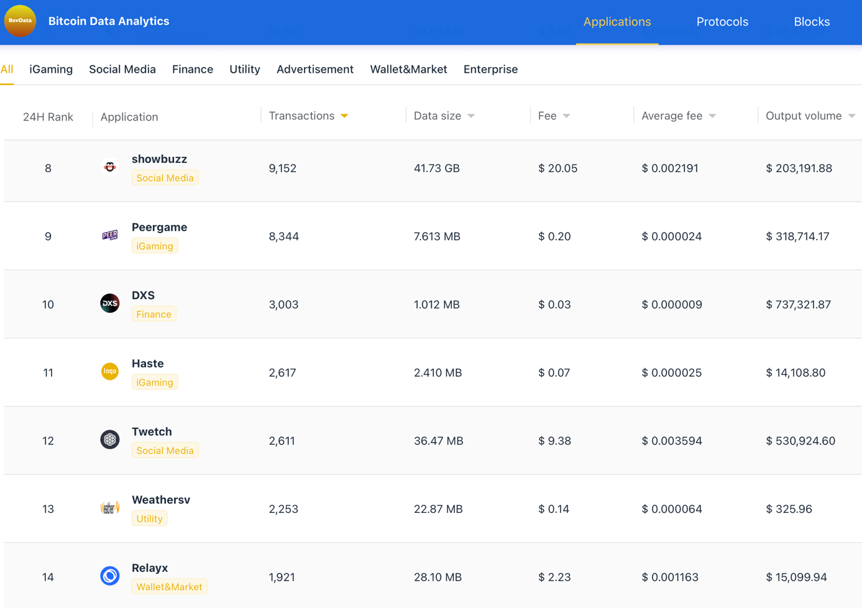Image resolution: width=862 pixels, height=608 pixels.
Task: Open the Applications nav tab
Action: (617, 22)
